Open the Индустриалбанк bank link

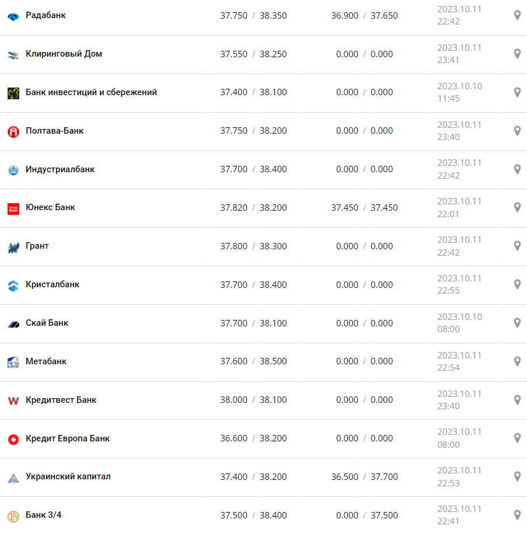(x=60, y=169)
